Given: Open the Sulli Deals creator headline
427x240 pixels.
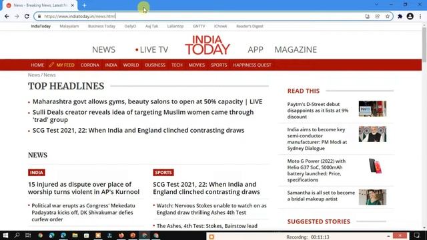Looking at the screenshot, I should click(143, 116).
